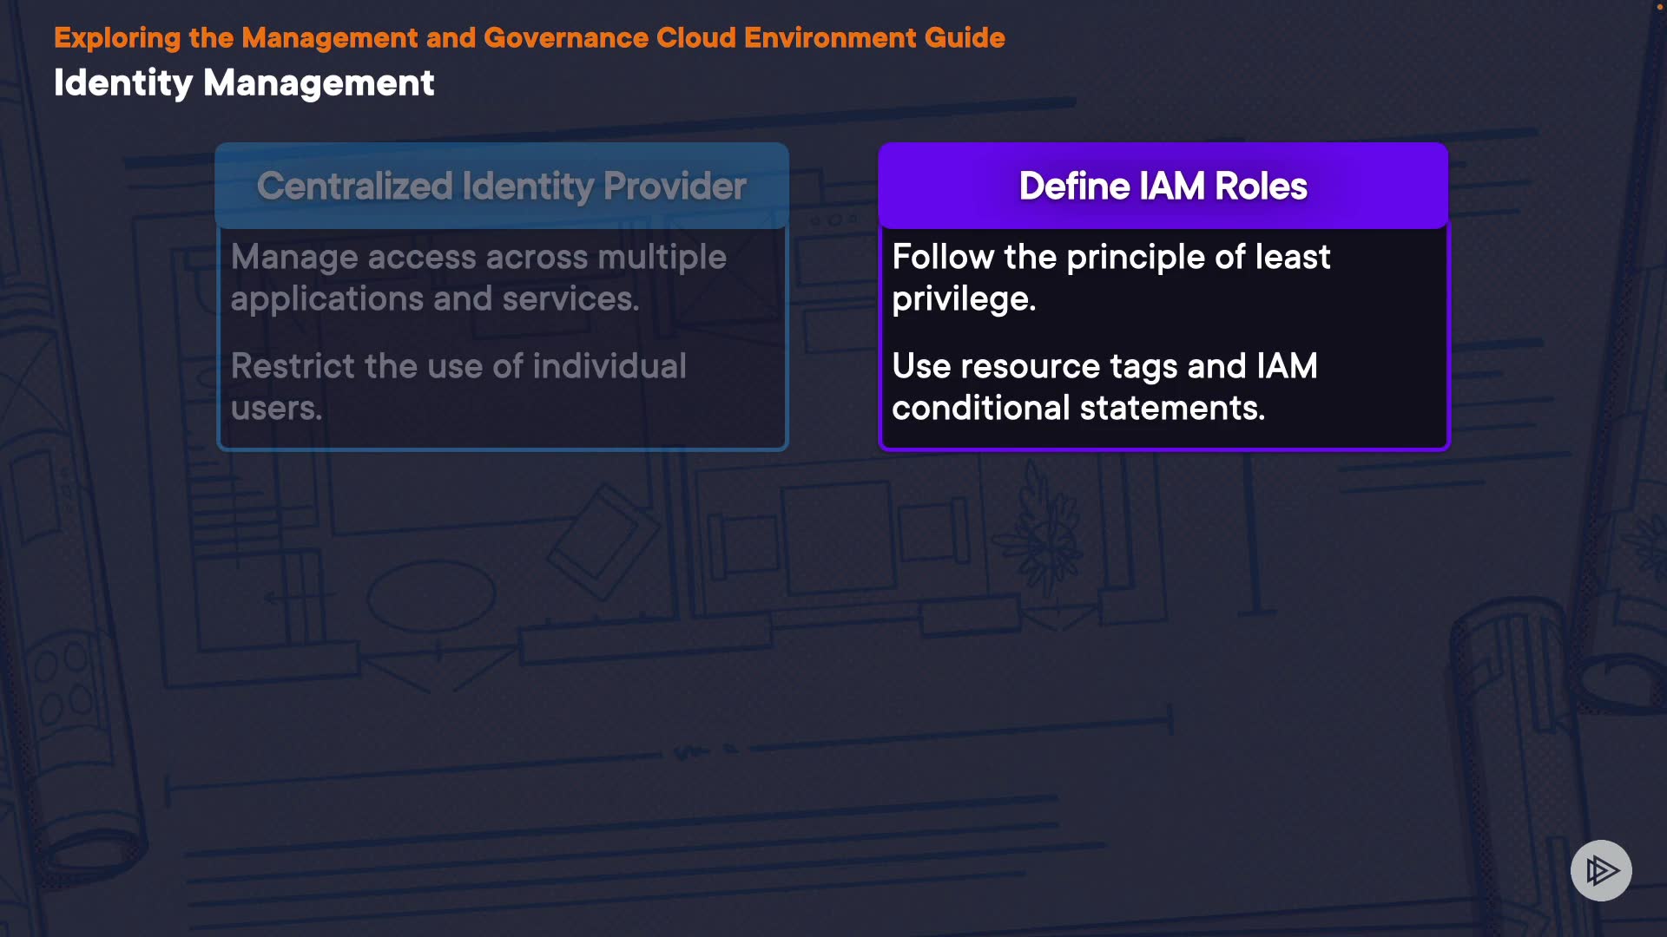
Task: Click the purple bottom border of IAM card
Action: pos(1163,448)
